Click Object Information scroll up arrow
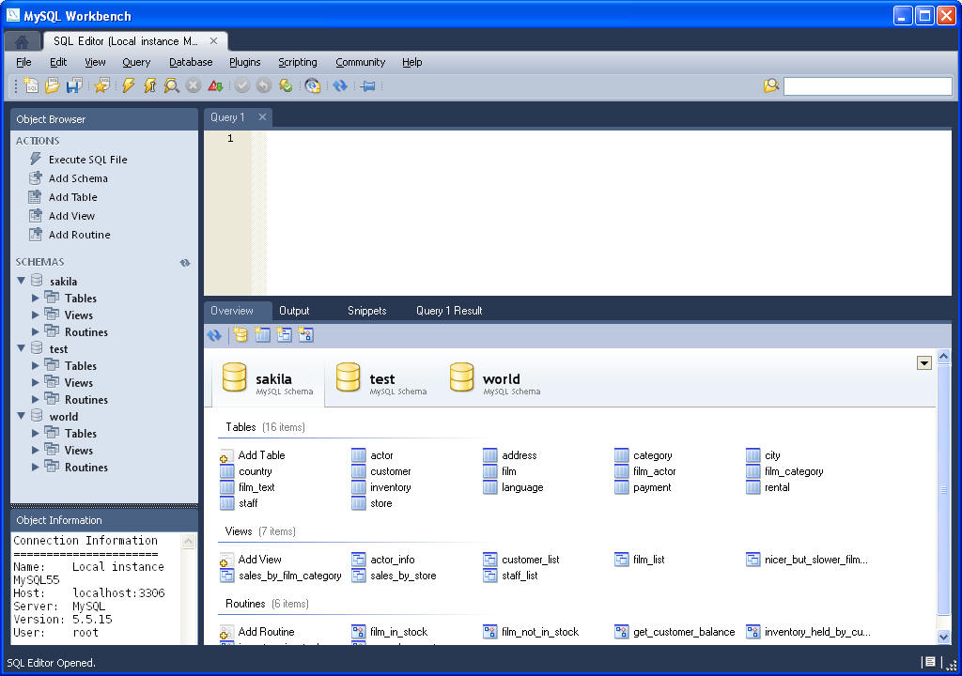Screen dimensions: 962x676 [188, 541]
